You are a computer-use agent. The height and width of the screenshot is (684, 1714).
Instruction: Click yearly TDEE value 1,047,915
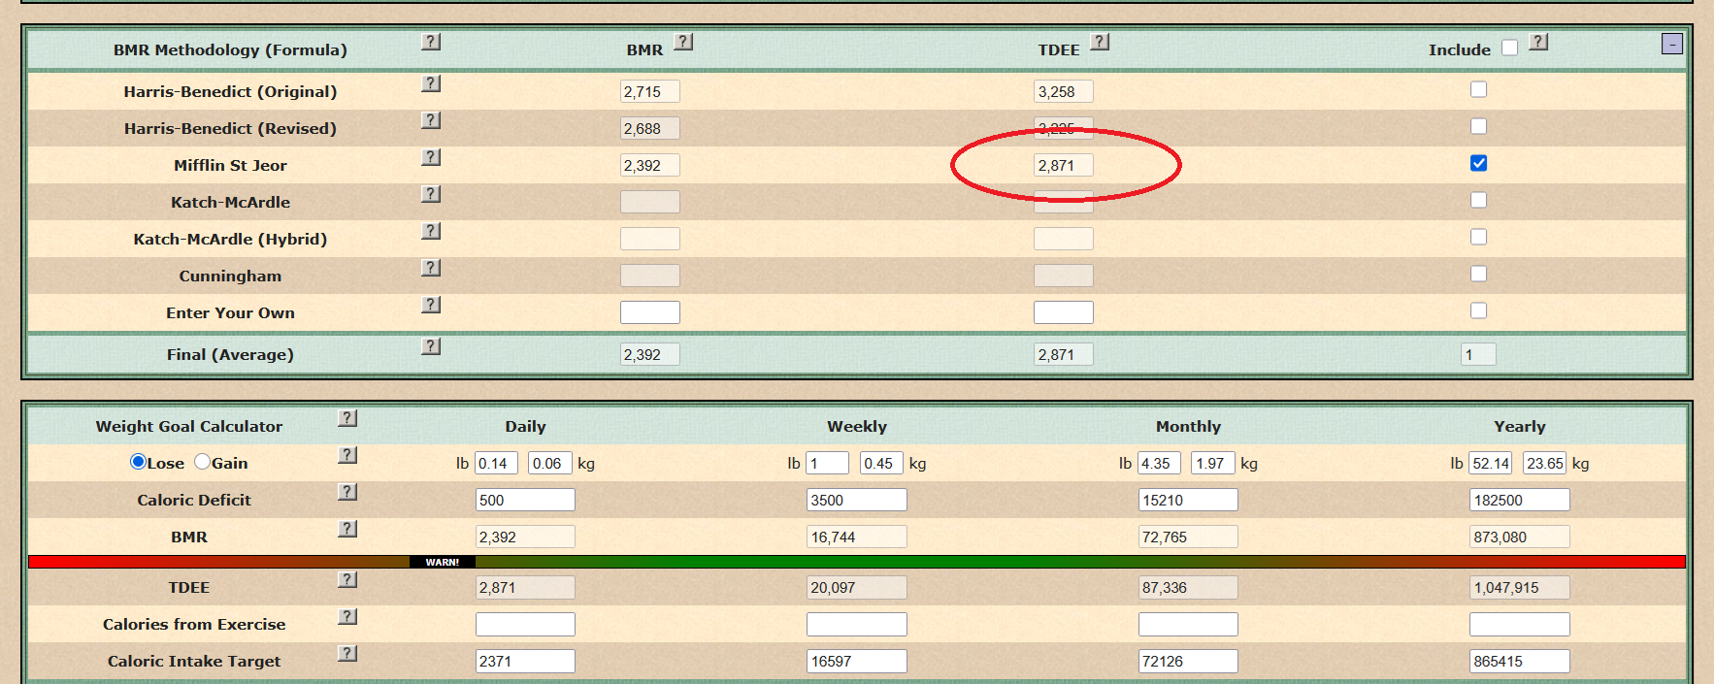tap(1520, 587)
